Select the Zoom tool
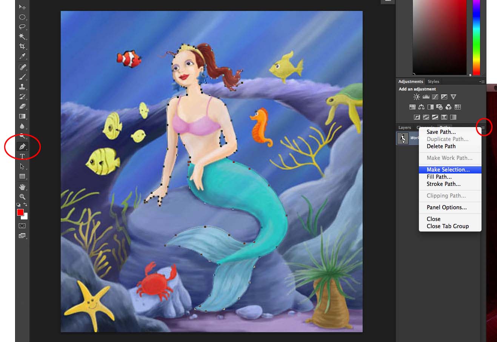The width and height of the screenshot is (497, 342). pos(22,196)
